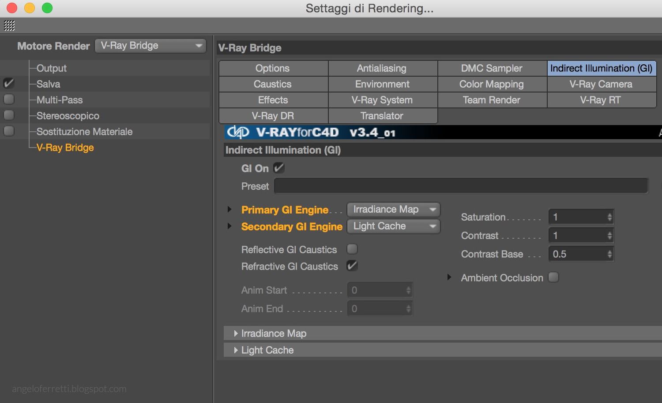Click the Preset field
The width and height of the screenshot is (662, 403).
click(x=461, y=186)
